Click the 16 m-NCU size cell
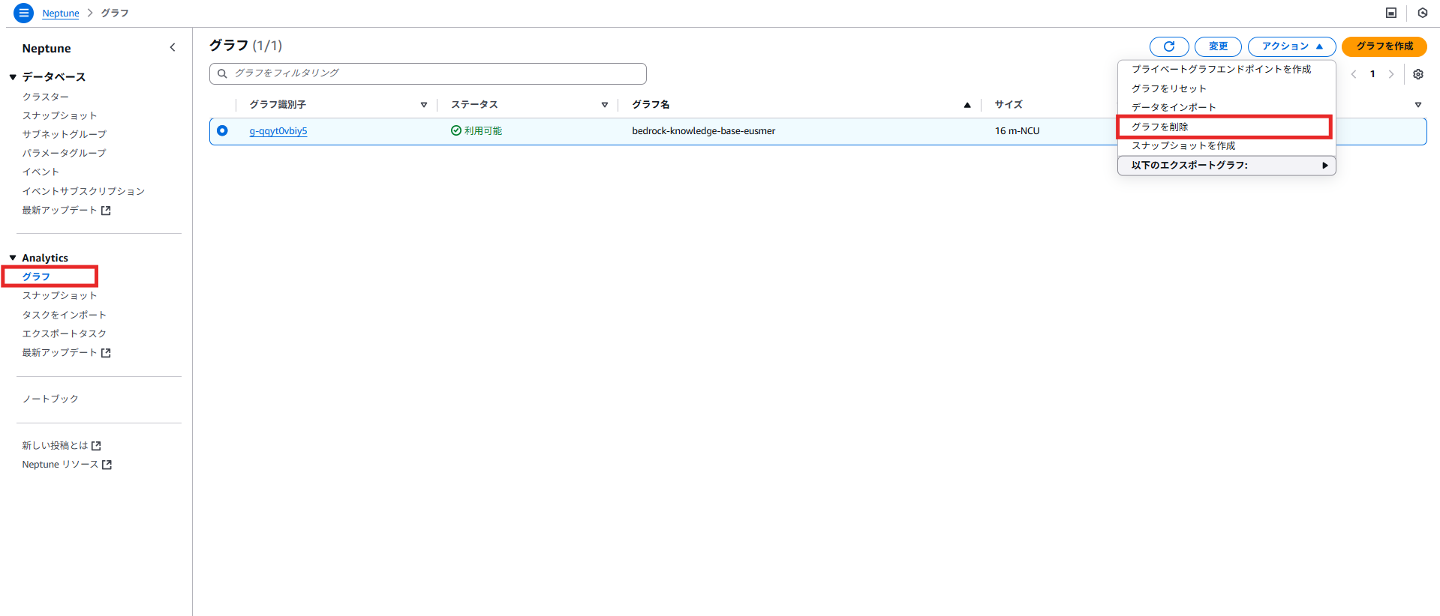 click(x=1018, y=130)
